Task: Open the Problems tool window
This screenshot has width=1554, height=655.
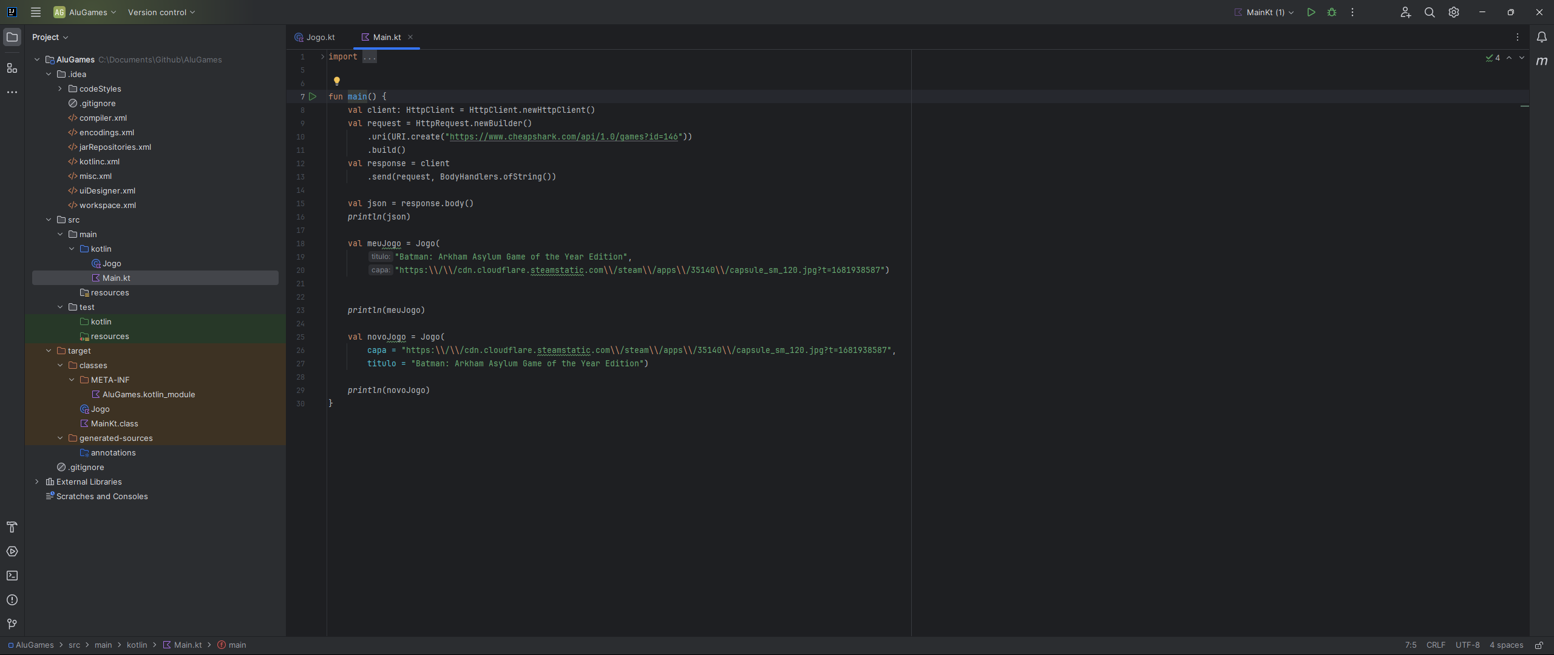Action: (12, 600)
